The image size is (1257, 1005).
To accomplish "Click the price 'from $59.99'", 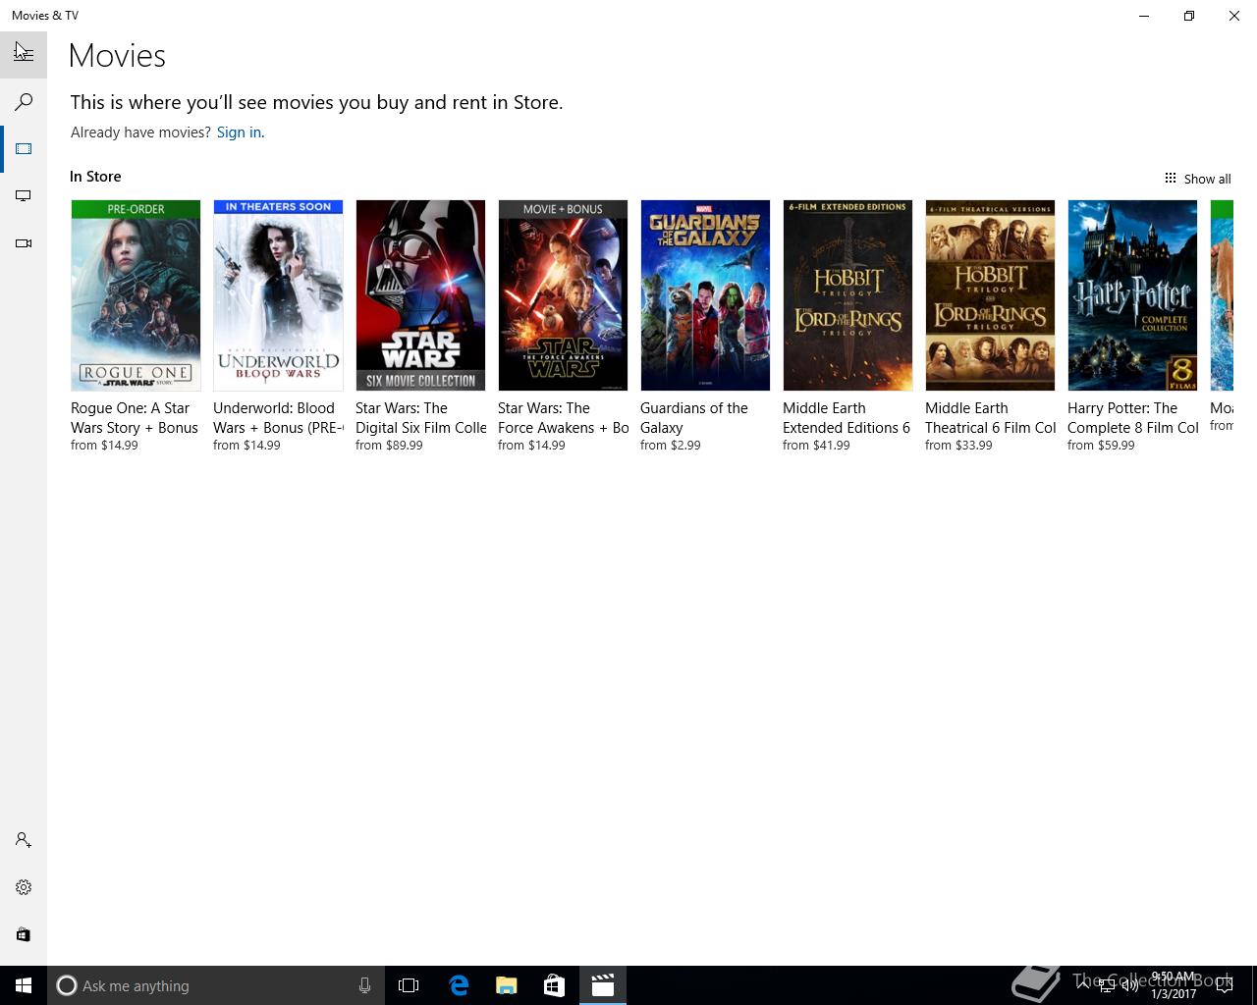I will [x=1101, y=446].
